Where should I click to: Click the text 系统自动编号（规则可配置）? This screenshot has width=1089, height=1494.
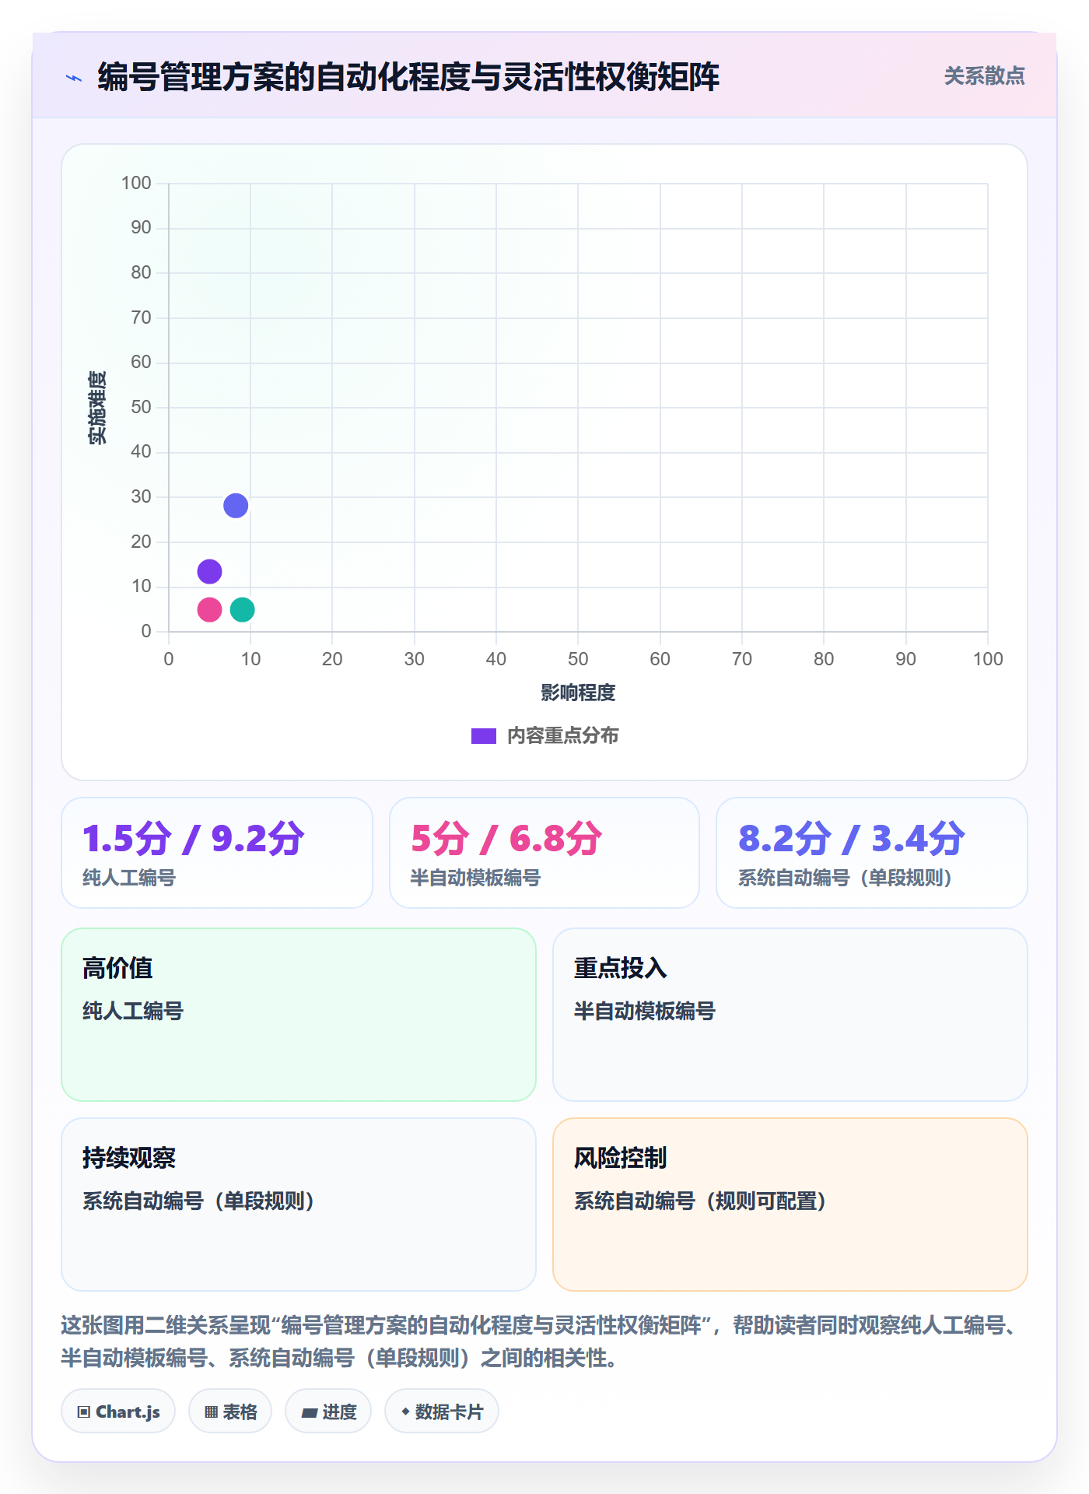pyautogui.click(x=700, y=1201)
